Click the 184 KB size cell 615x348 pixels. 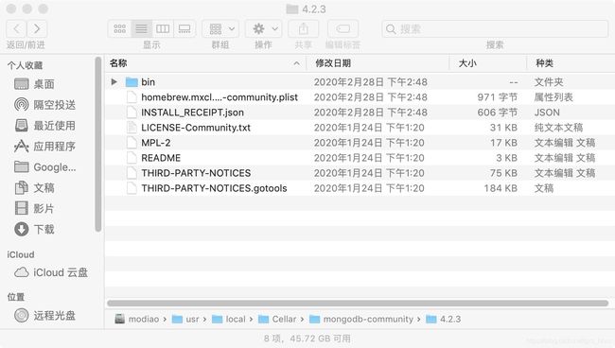coord(501,188)
